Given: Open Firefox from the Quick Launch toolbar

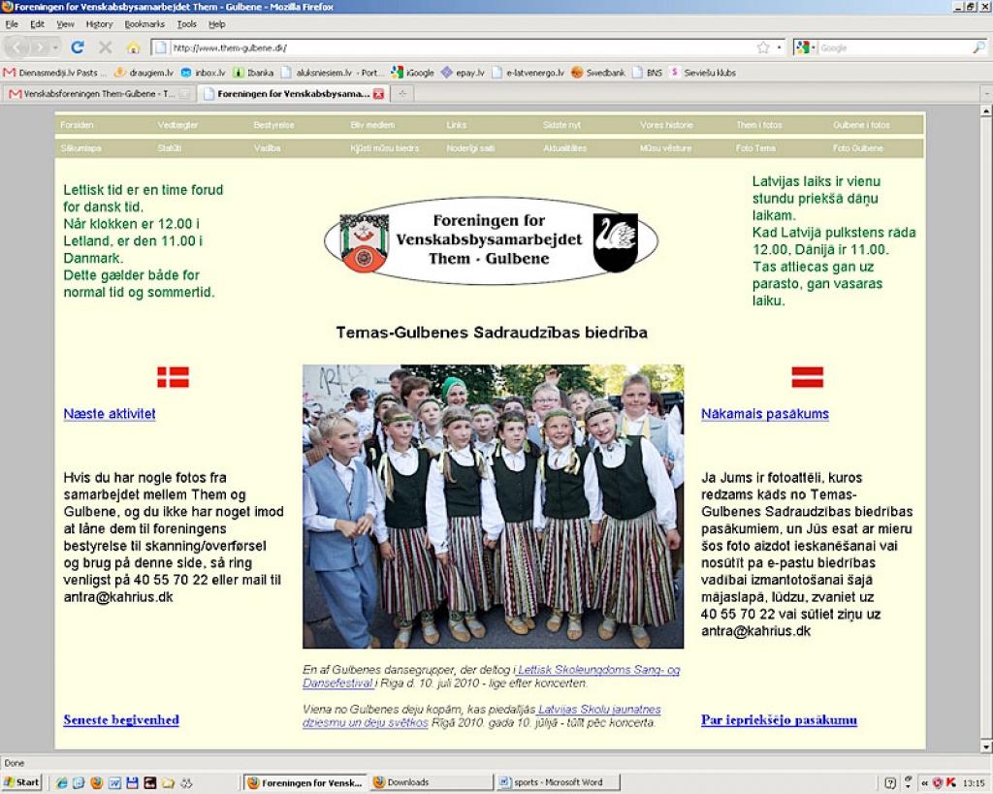Looking at the screenshot, I should coord(96,782).
